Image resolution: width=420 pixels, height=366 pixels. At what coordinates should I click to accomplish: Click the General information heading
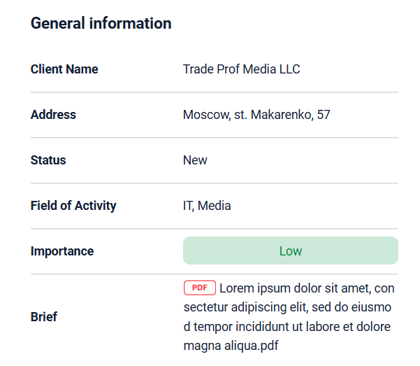[101, 23]
